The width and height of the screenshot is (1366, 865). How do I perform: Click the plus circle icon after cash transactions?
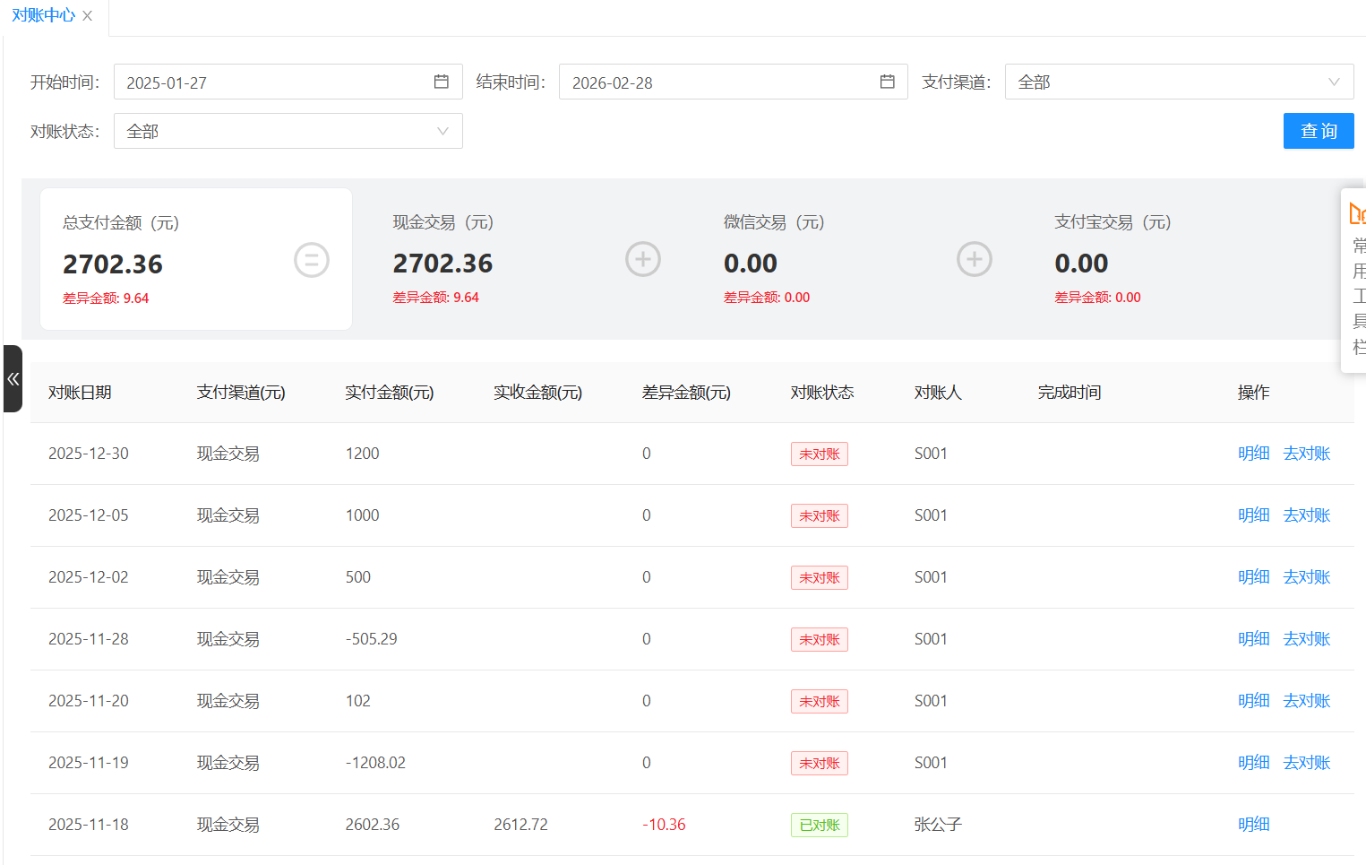(643, 260)
